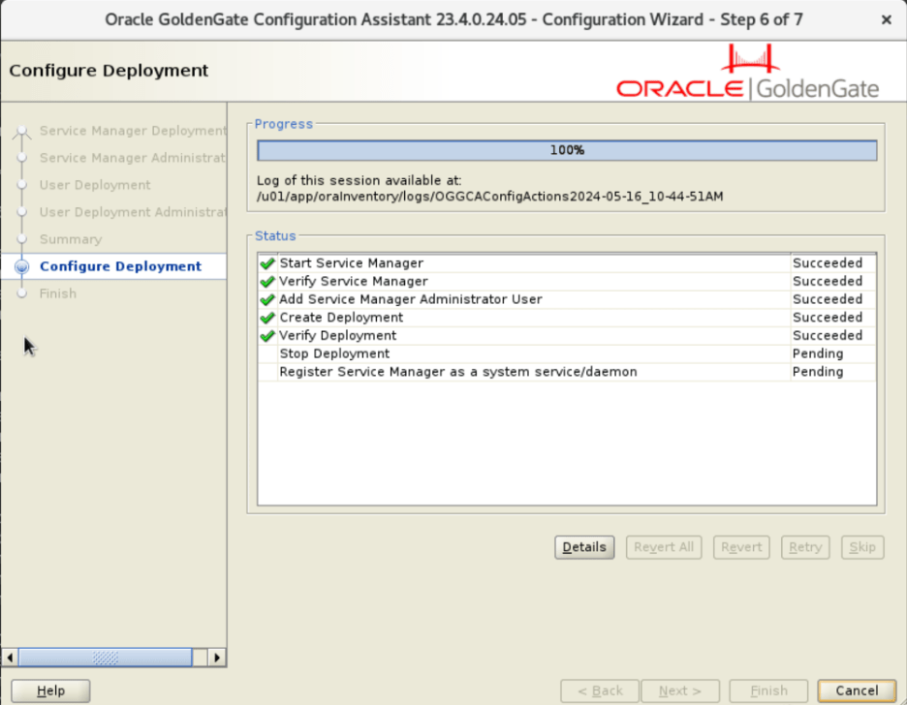907x705 pixels.
Task: Click the Finish button at bottom
Action: [768, 691]
